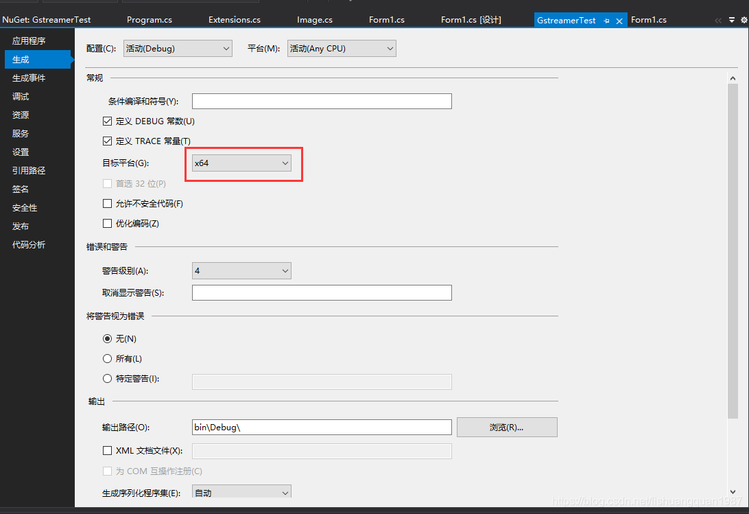749x514 pixels.
Task: Uncheck 定义 TRACE 常量 checkbox
Action: coord(107,141)
